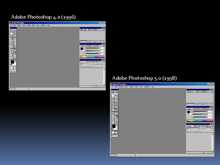Select the Marquee tool in Photoshop 5.0
Viewport: 220px width, 165px height.
(113, 96)
